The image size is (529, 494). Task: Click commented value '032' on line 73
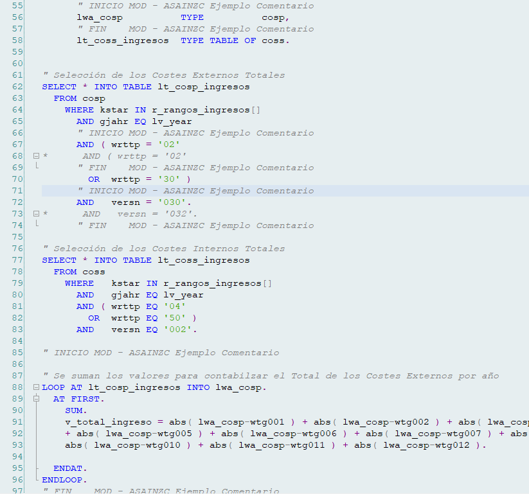tap(177, 214)
